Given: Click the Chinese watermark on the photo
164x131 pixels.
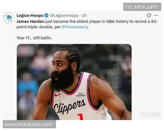Looking at the screenshot, I should click(x=150, y=114).
